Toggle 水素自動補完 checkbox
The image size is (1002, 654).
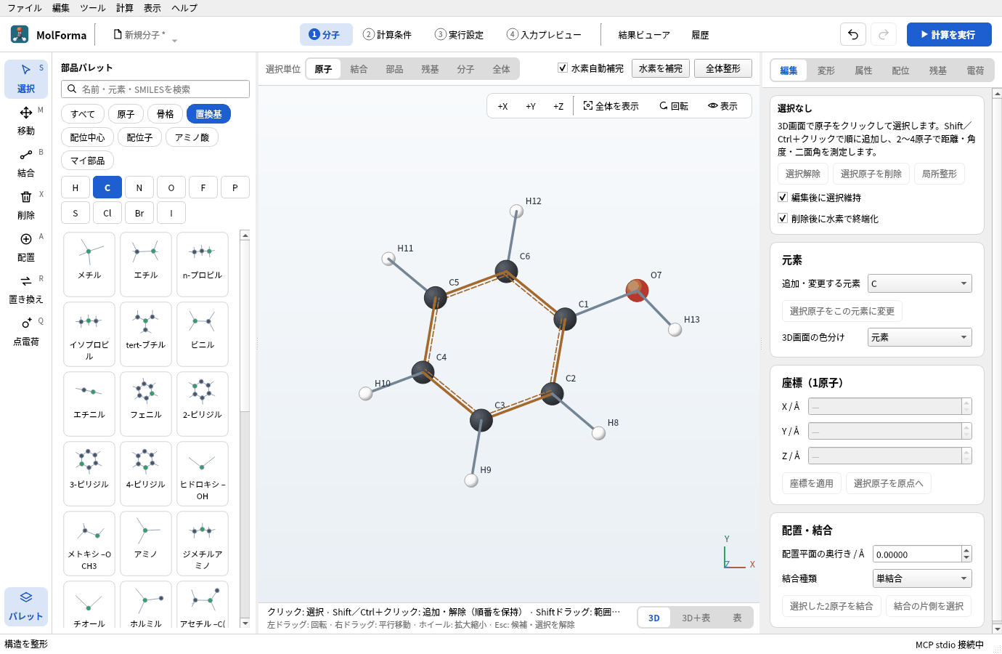pyautogui.click(x=563, y=68)
